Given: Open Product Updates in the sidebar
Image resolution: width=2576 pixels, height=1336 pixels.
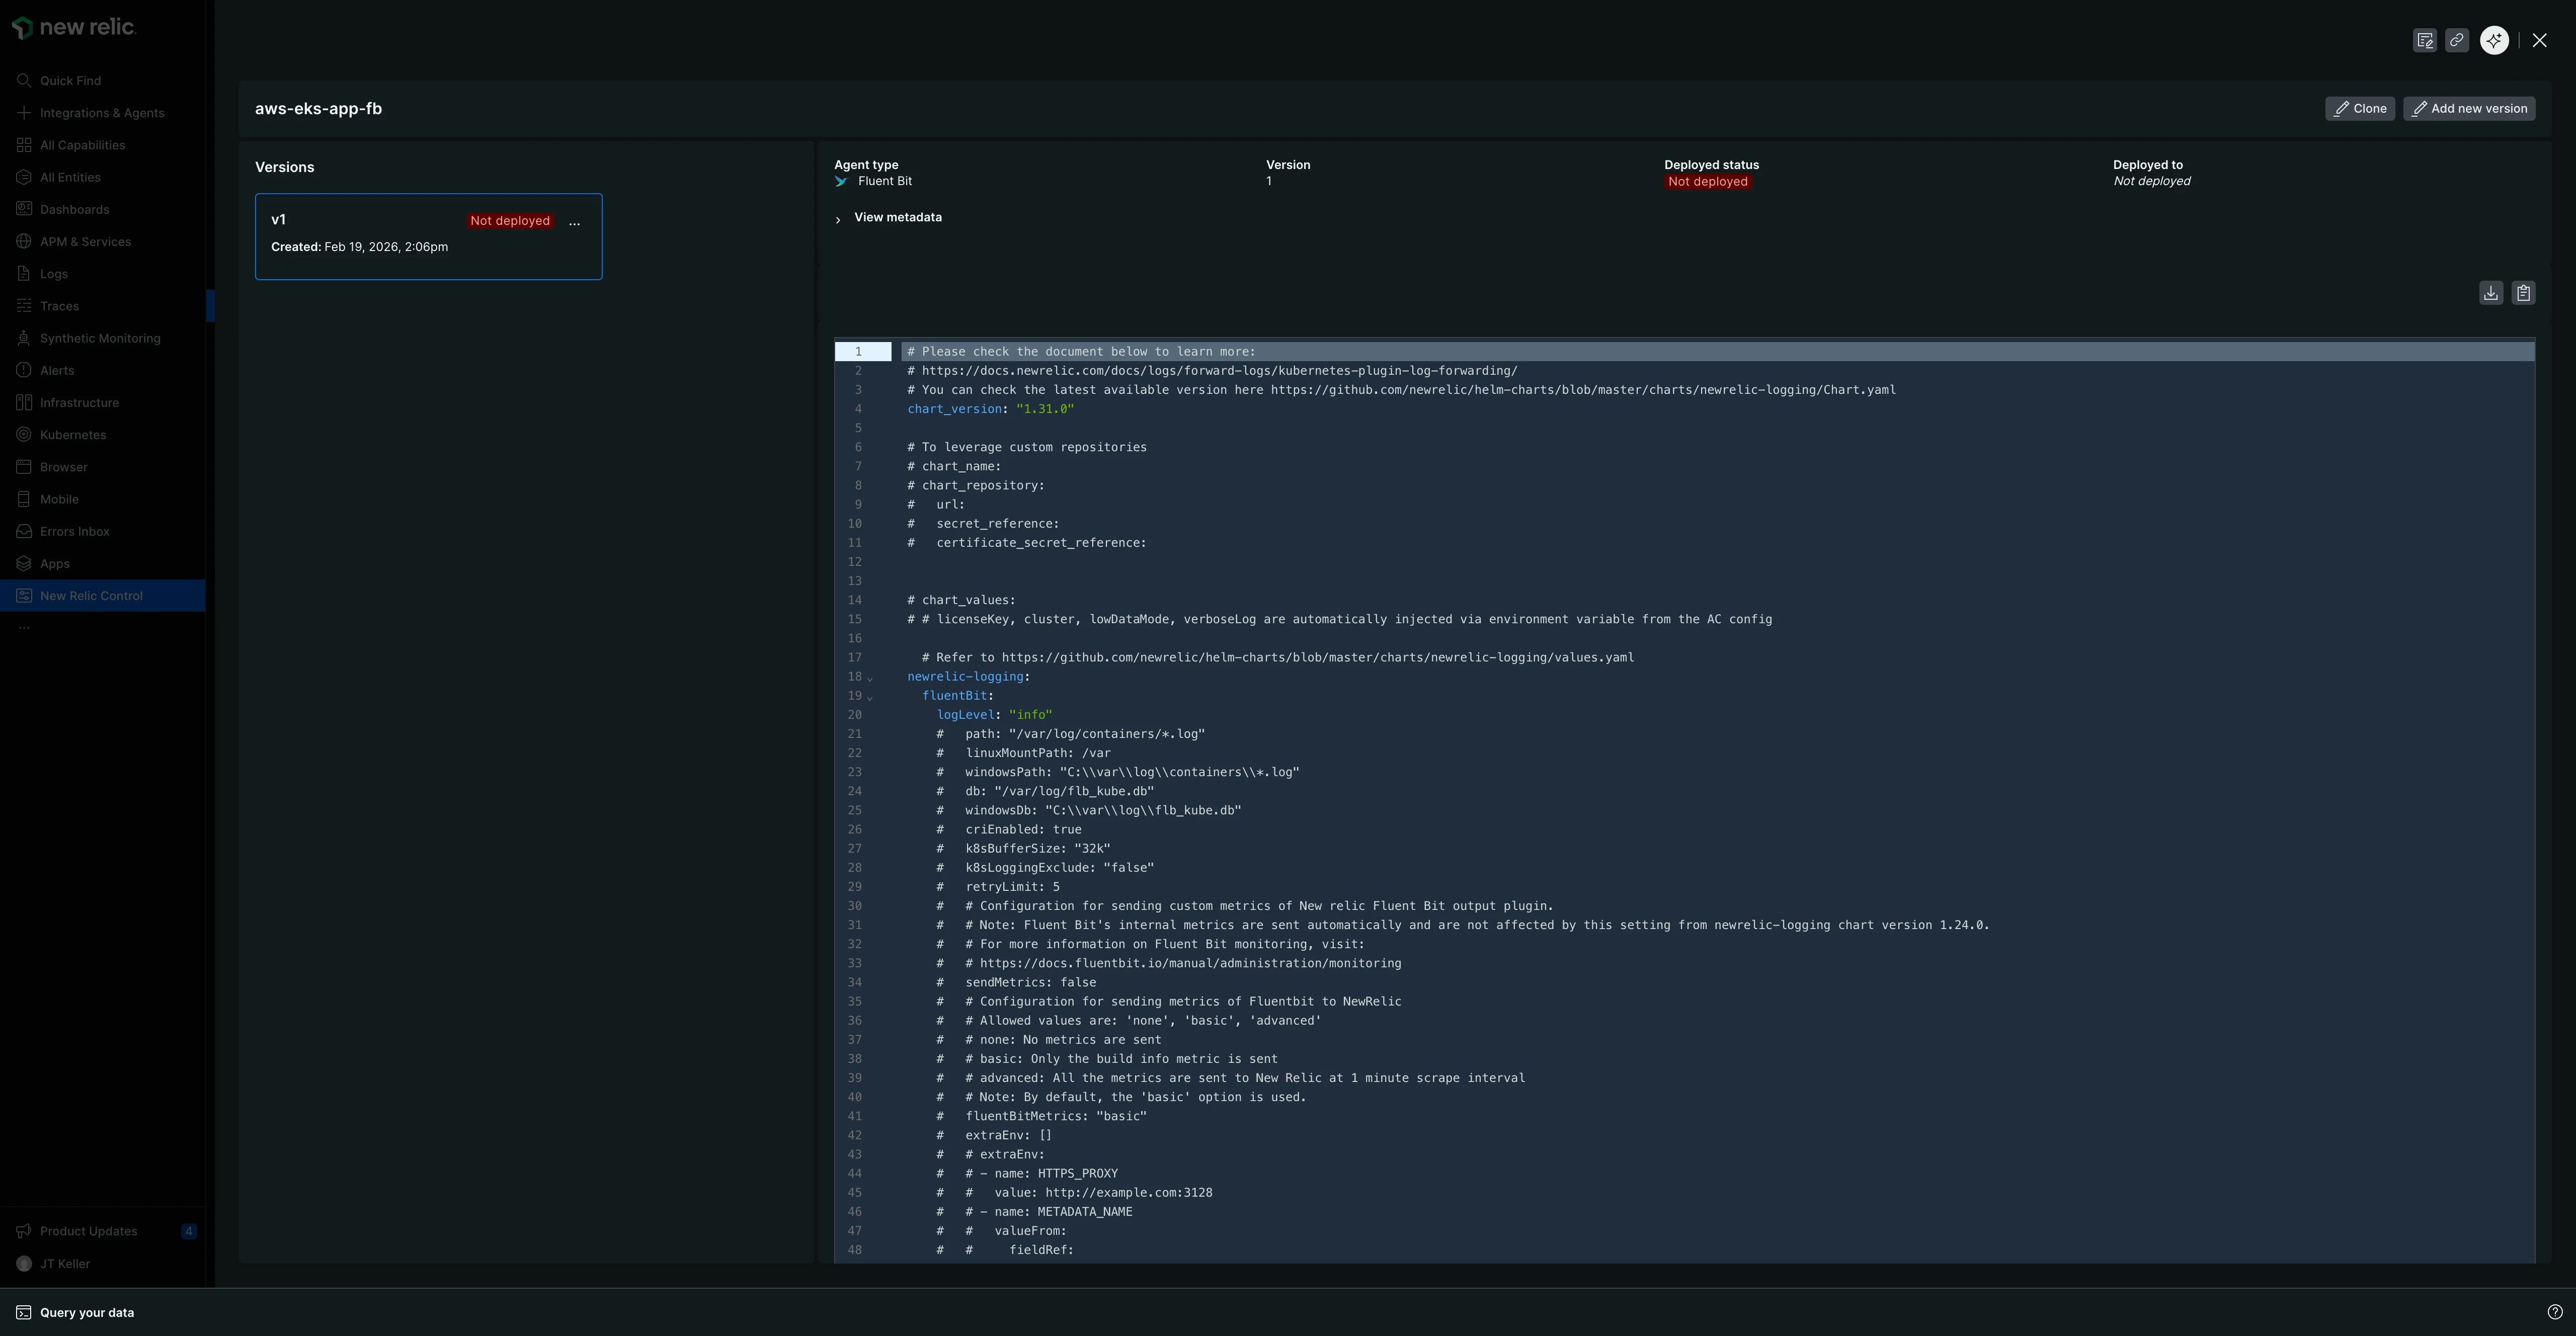Looking at the screenshot, I should coord(88,1231).
